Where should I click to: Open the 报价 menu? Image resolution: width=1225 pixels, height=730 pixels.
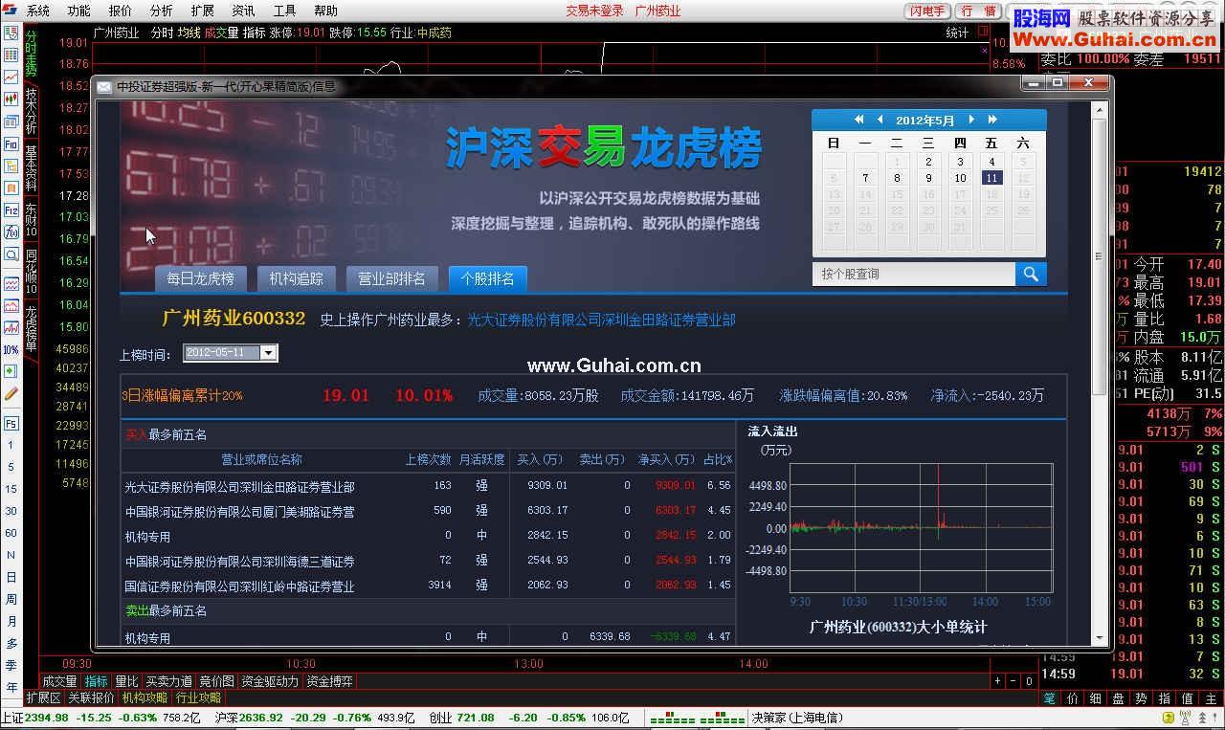click(x=121, y=11)
